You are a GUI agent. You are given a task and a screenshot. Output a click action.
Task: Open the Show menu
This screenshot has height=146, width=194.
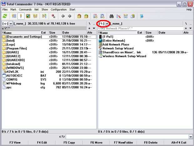point(45,9)
